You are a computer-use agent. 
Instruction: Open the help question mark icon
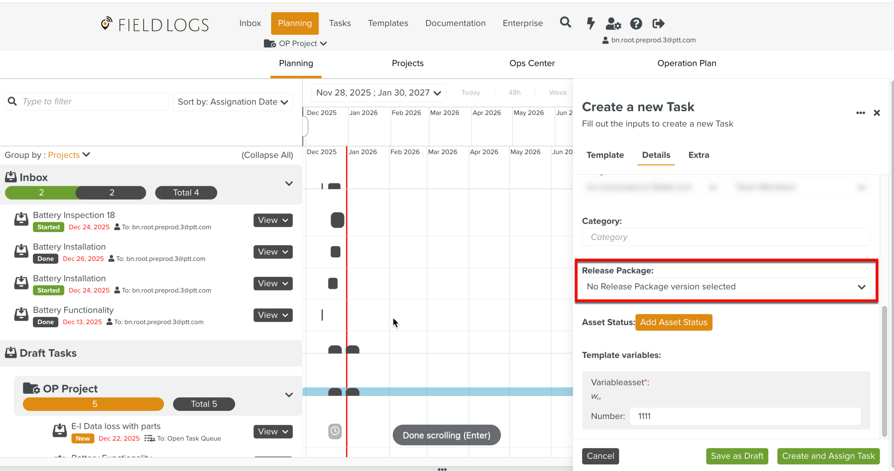tap(636, 24)
